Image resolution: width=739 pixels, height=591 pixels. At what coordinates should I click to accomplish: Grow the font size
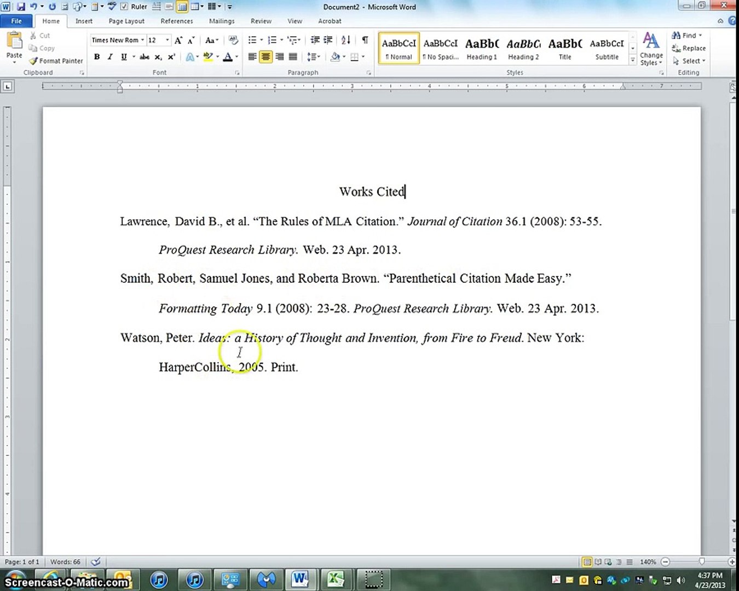click(x=178, y=40)
